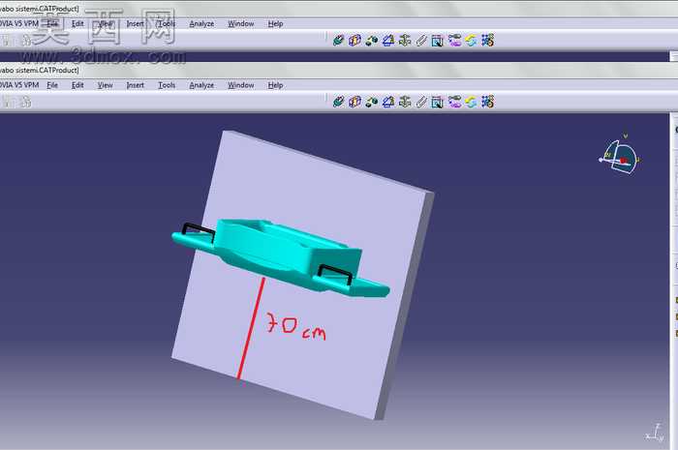Click the yellow-blue Update arrows icon in the upper toolbar
The height and width of the screenshot is (450, 678).
pos(471,41)
